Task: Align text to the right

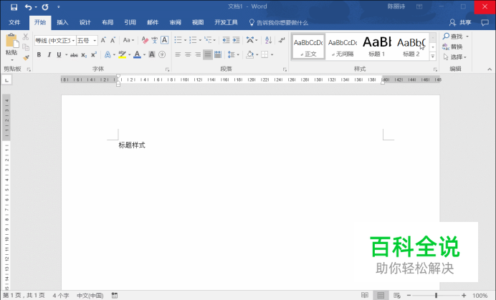Action: pos(198,54)
